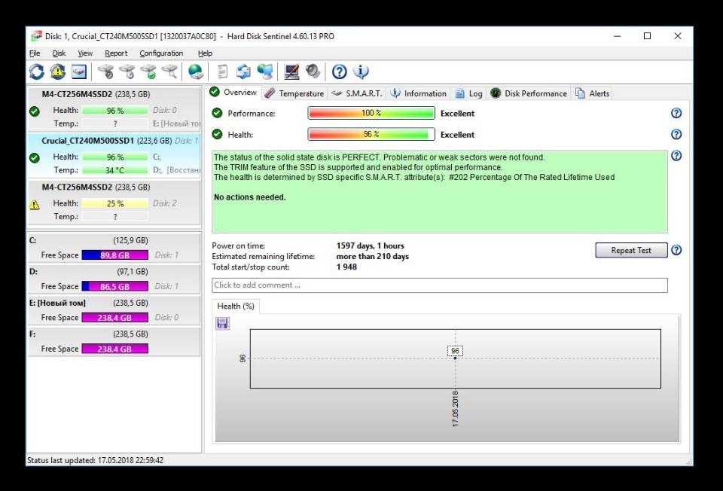The width and height of the screenshot is (723, 491).
Task: Click the disk panel view toolbar icon
Action: click(x=79, y=72)
